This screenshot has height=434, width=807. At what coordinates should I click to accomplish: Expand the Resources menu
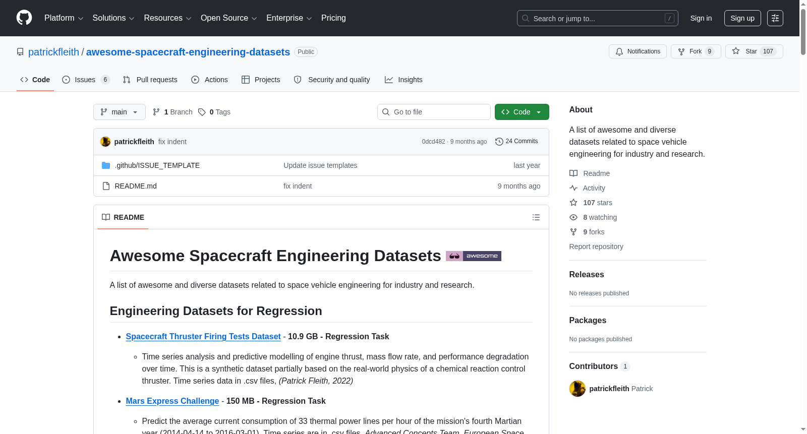click(167, 18)
